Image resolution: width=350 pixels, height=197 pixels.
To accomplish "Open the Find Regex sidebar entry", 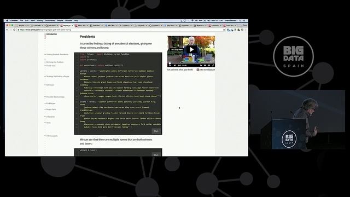I will tap(51, 103).
